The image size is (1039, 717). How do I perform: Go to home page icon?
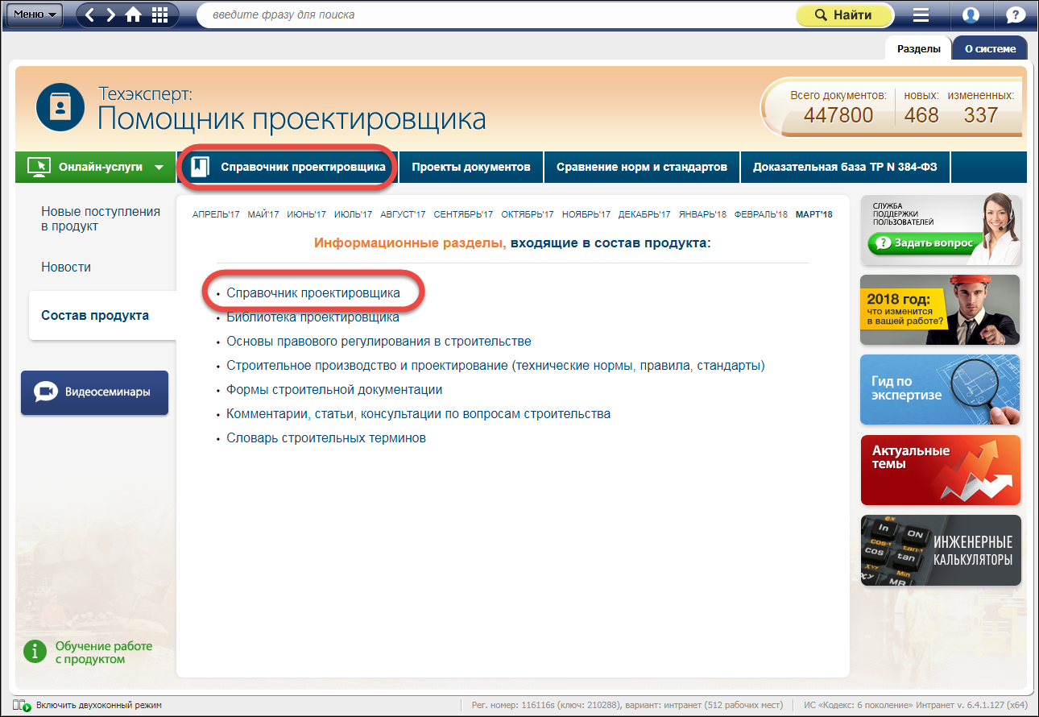(134, 15)
